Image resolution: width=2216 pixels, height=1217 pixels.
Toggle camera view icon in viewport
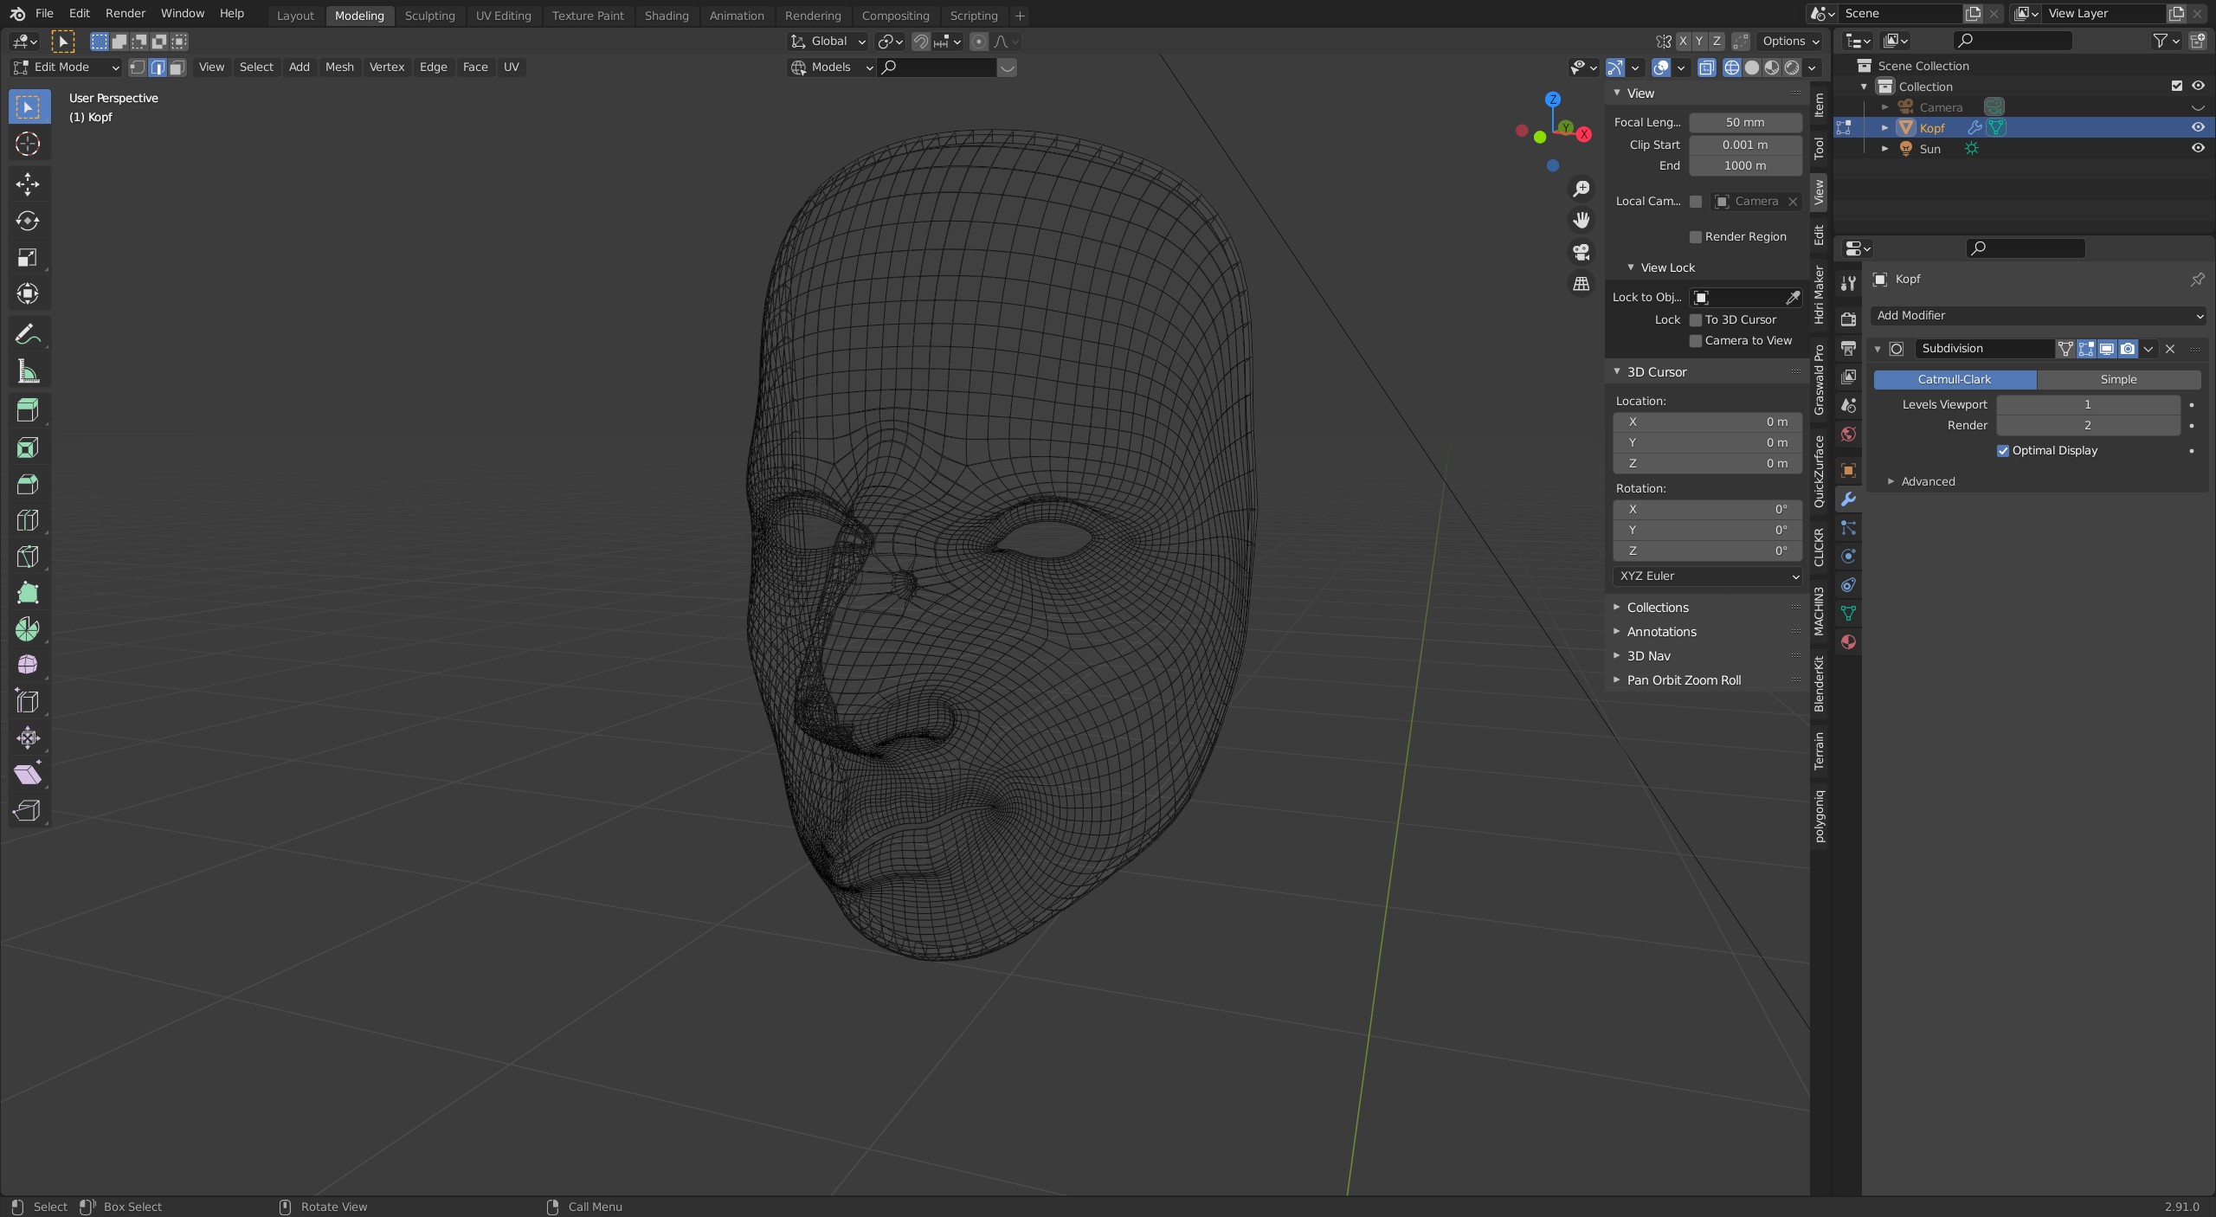pos(1581,252)
